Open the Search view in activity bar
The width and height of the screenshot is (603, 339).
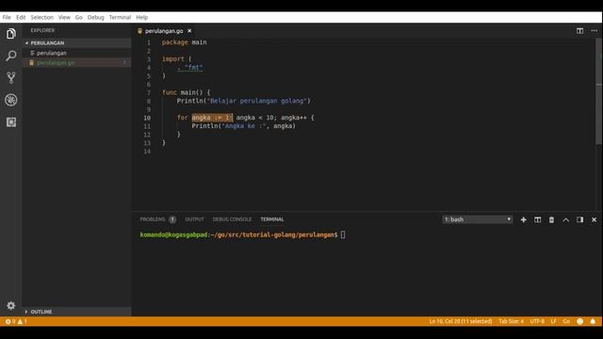point(10,56)
